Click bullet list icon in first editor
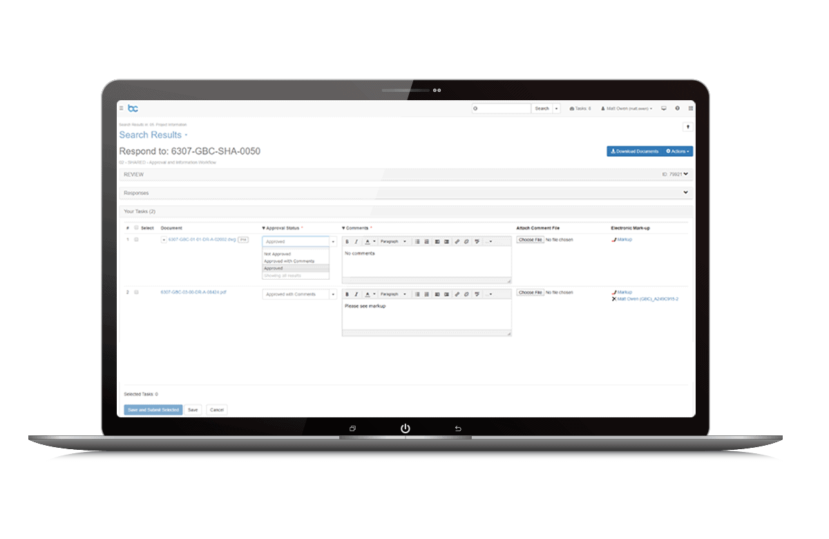829x539 pixels. [x=417, y=242]
